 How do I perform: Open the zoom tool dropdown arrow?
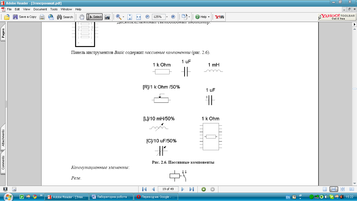point(123,17)
